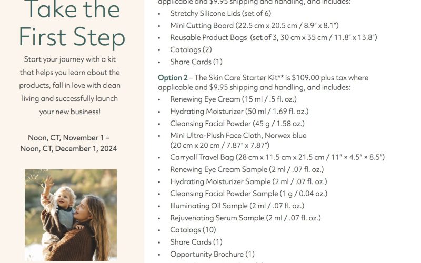The width and height of the screenshot is (421, 263).
Task: Click the 'Opportunity Brochure (1)' list item
Action: [212, 254]
